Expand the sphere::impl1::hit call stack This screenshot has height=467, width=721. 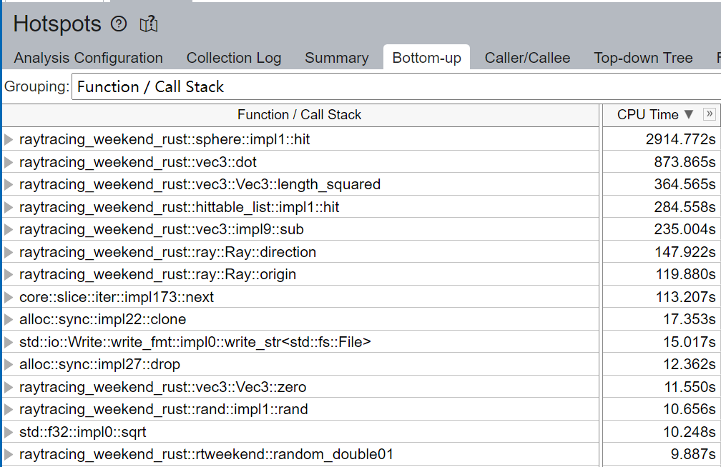(8, 140)
